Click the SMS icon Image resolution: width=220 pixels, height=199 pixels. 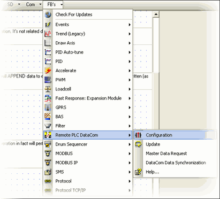[48, 172]
